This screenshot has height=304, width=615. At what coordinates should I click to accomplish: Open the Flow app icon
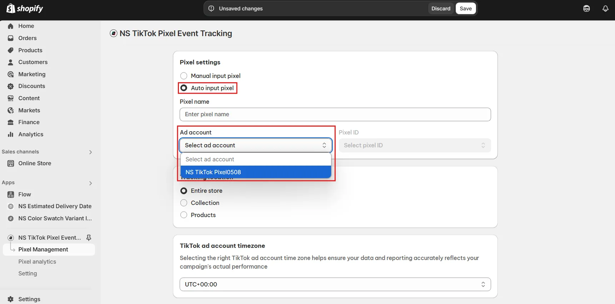[11, 195]
